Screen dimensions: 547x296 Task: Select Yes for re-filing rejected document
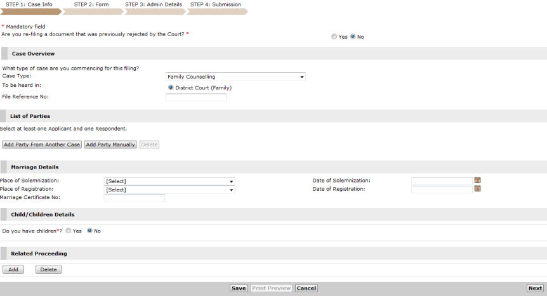tap(334, 37)
